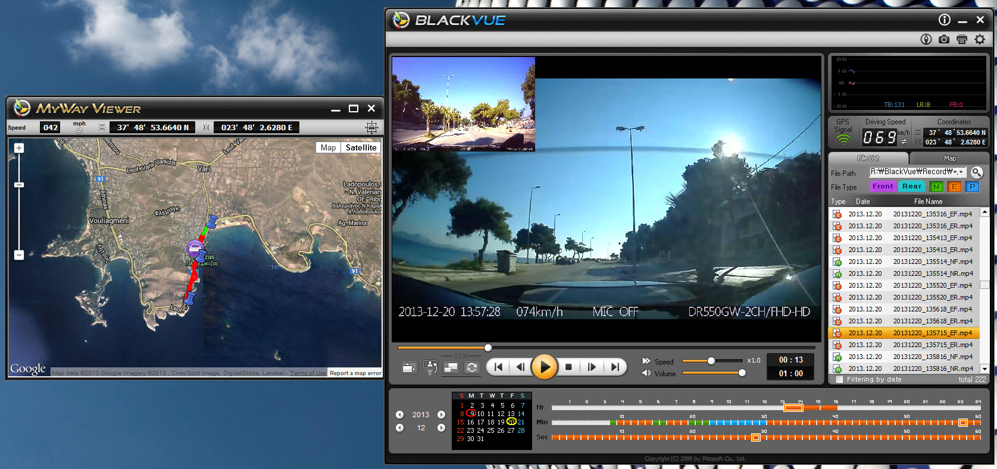The width and height of the screenshot is (997, 469).
Task: Sort file list by File Name header
Action: (928, 202)
